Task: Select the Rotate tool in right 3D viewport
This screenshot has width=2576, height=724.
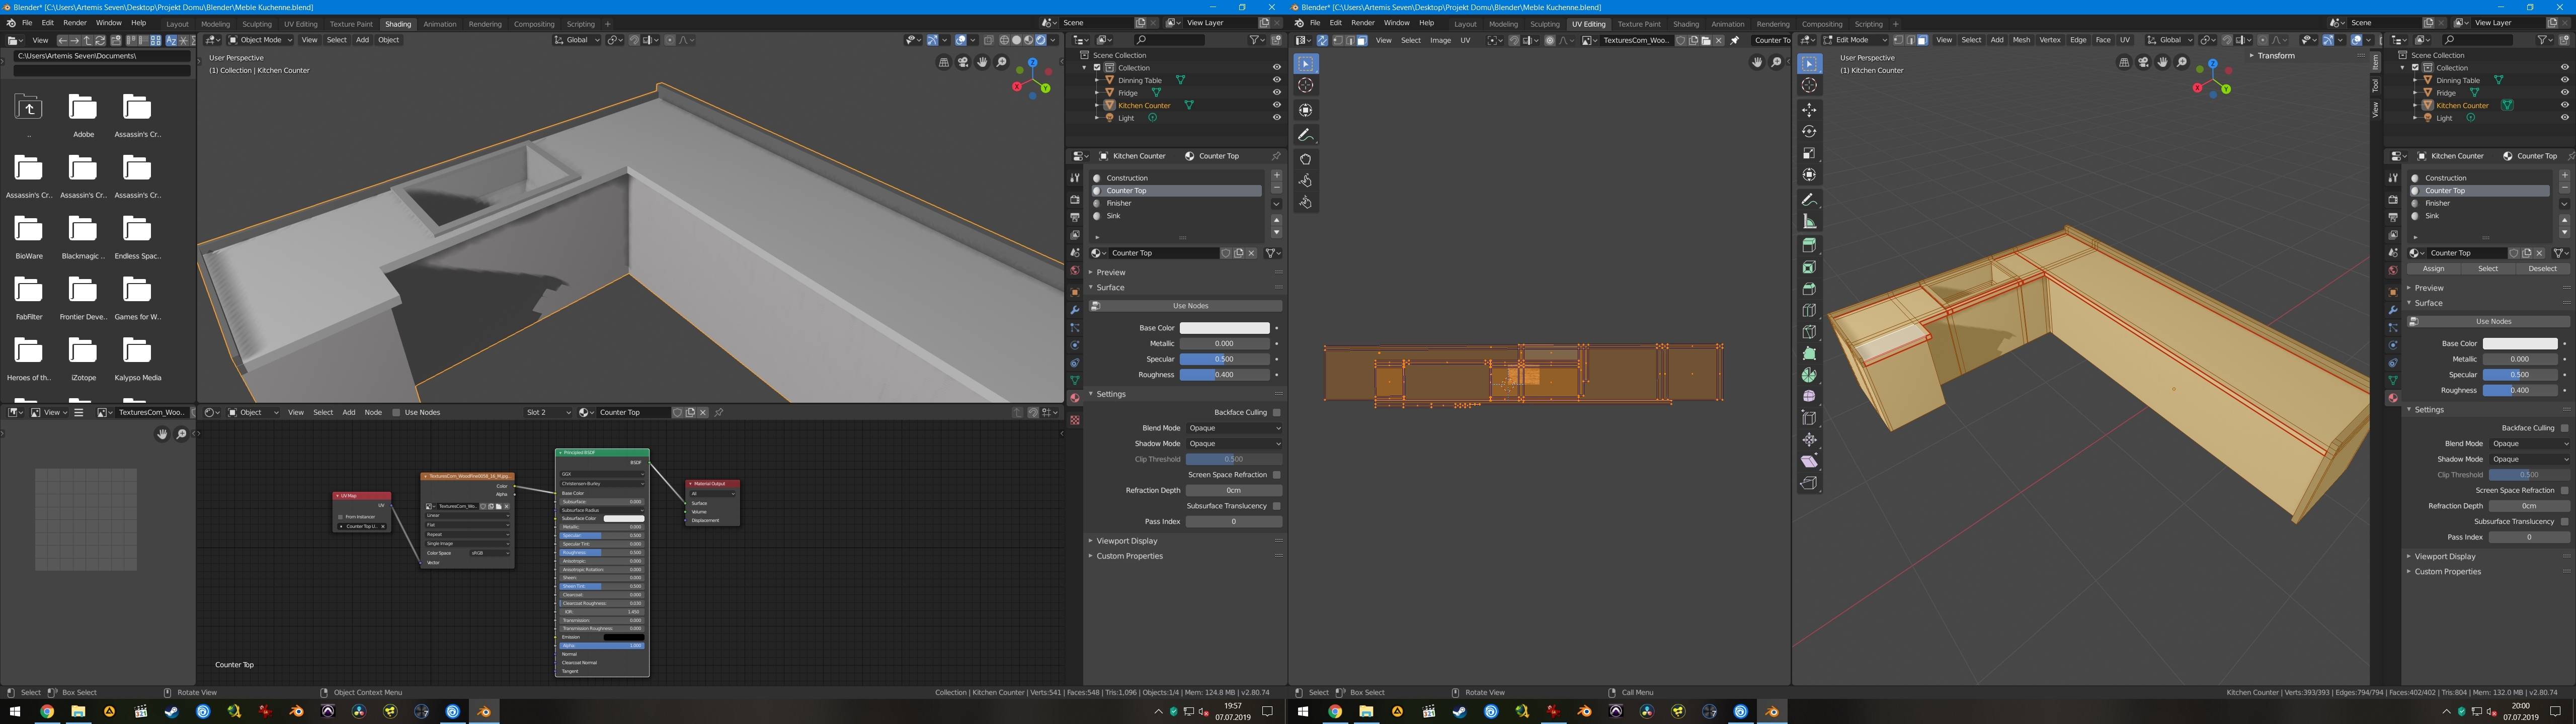Action: (1809, 131)
